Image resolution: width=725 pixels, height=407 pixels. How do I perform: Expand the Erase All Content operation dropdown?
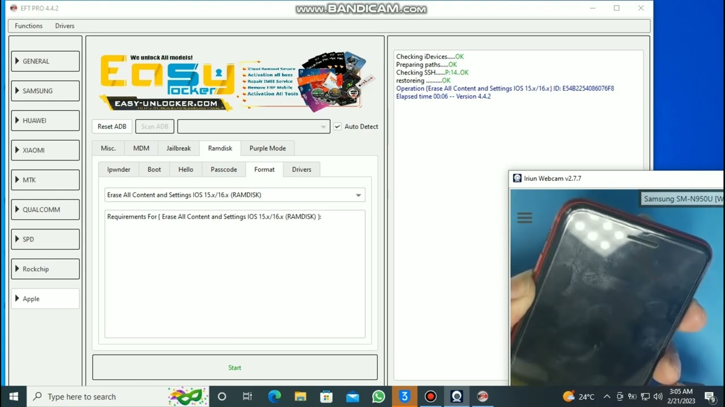235,195
